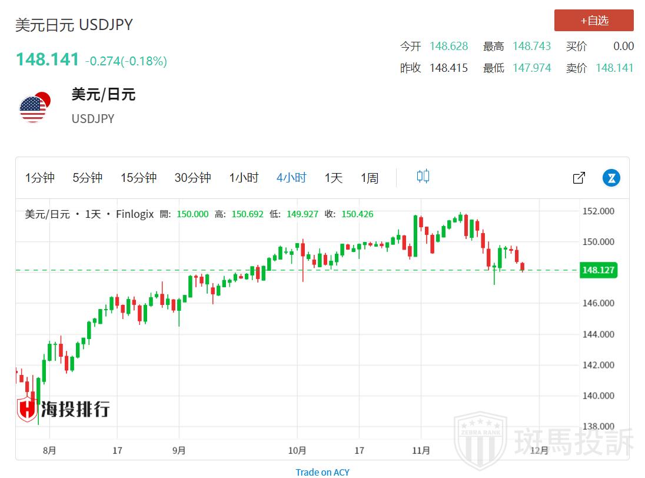
Task: Click the +自选 add to watchlist button
Action: click(x=594, y=21)
